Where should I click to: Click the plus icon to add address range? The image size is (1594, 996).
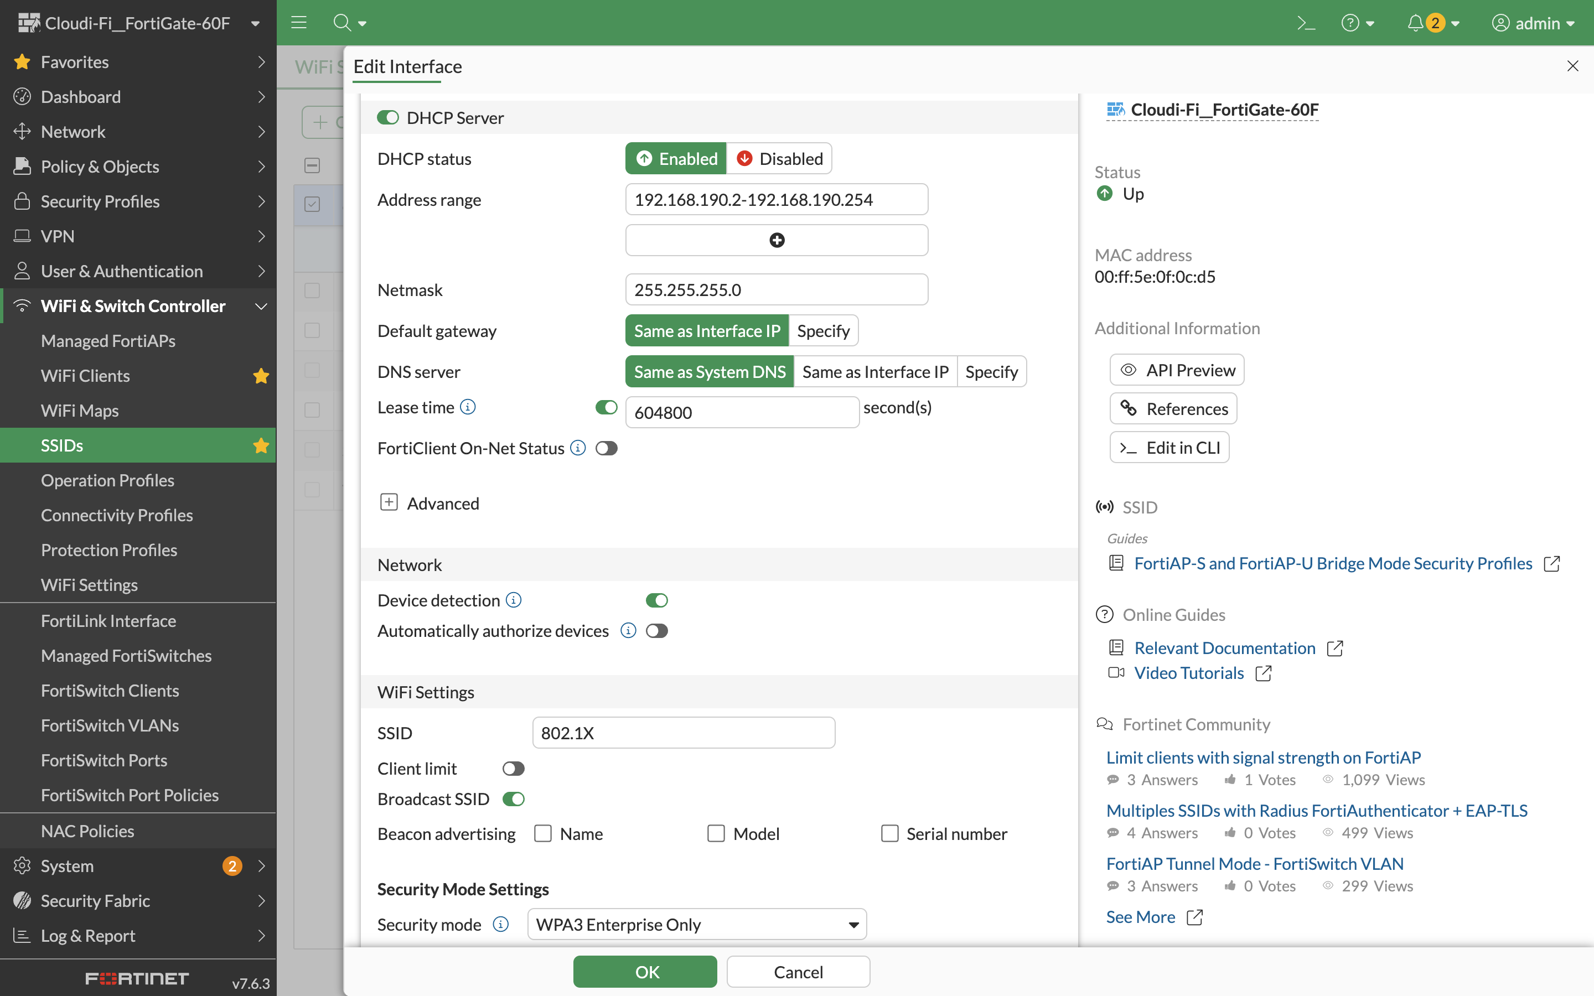pos(777,241)
